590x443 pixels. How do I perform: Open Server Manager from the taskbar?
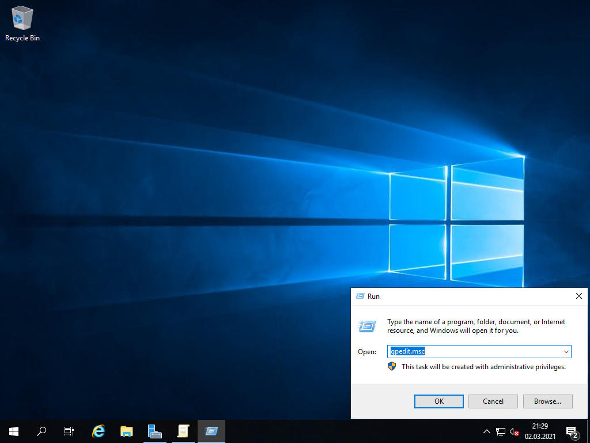coord(154,431)
